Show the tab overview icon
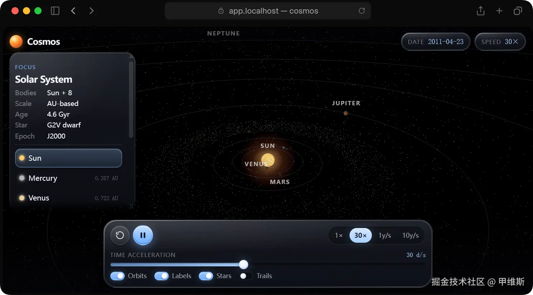 coord(518,11)
